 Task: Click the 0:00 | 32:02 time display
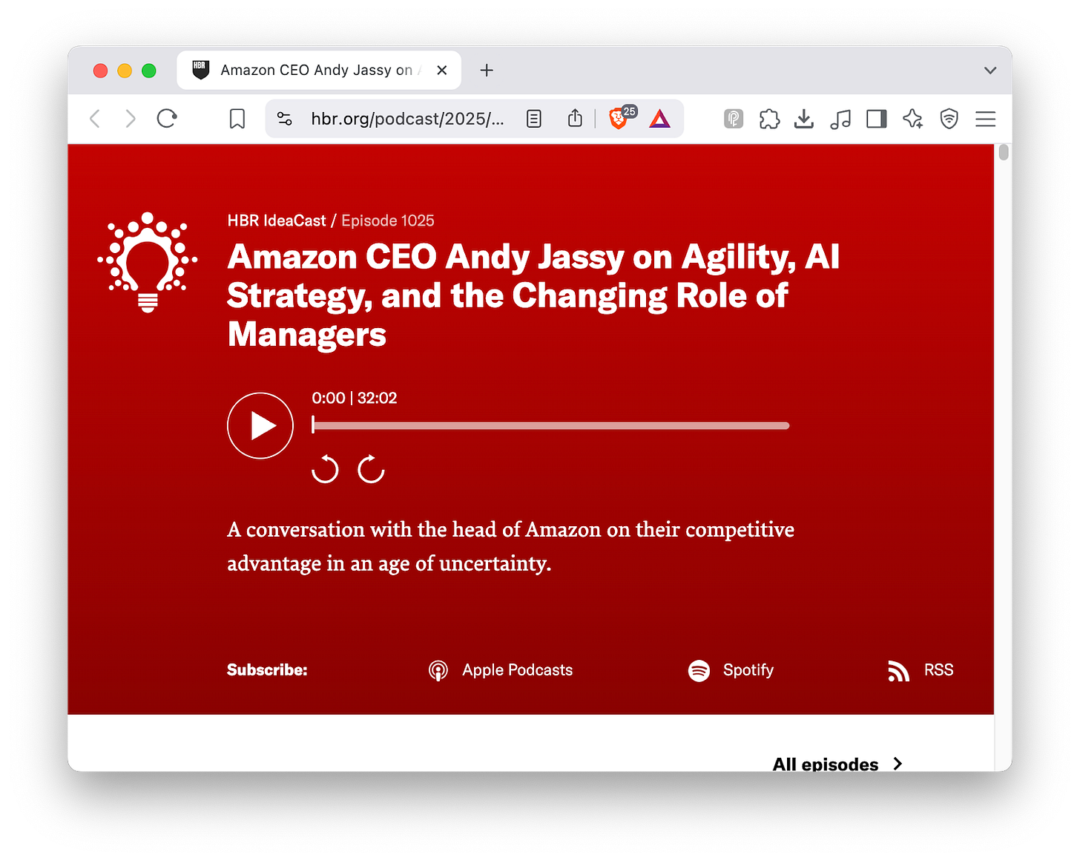[x=355, y=398]
